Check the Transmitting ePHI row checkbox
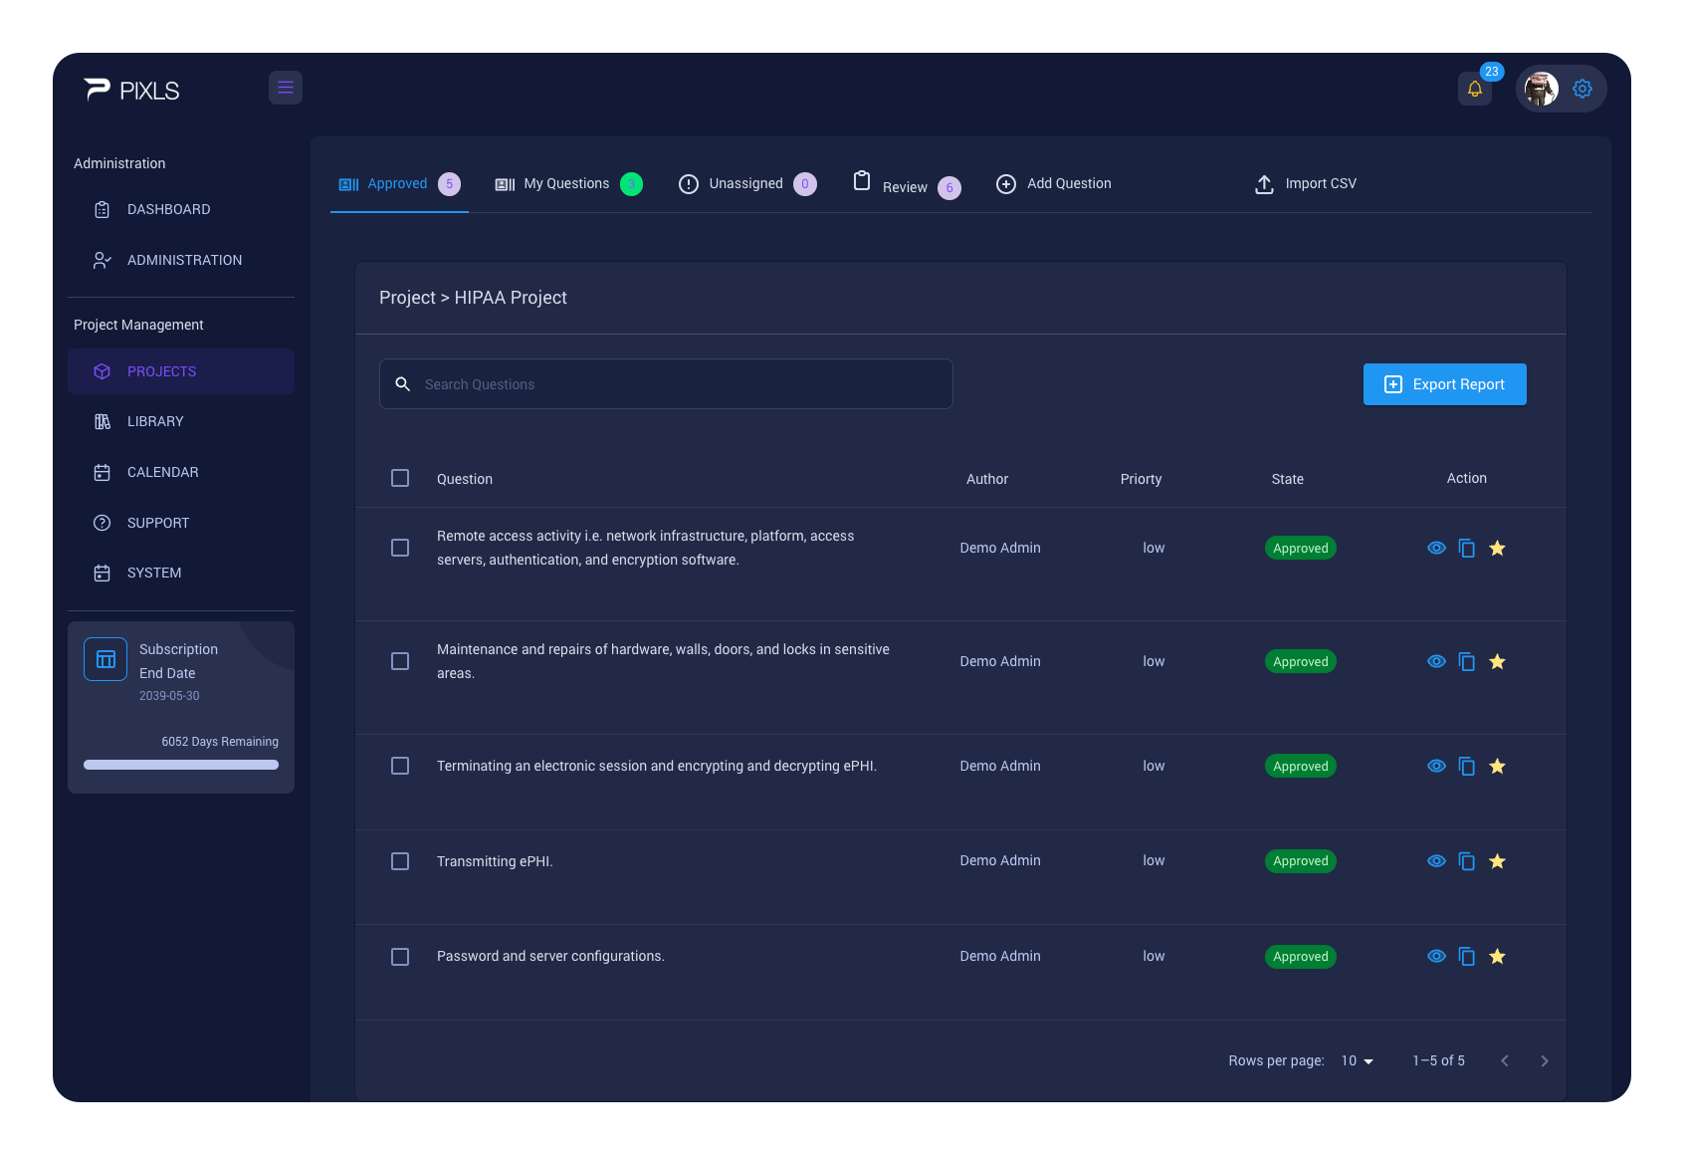Viewport: 1684px width, 1155px height. click(x=400, y=861)
